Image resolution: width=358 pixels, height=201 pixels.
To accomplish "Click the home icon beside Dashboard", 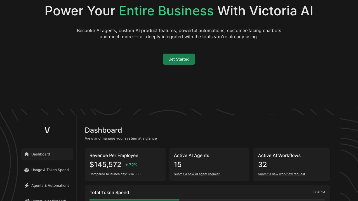I will [27, 154].
